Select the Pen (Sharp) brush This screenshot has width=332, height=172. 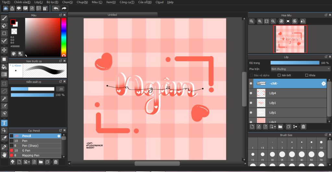(35, 146)
